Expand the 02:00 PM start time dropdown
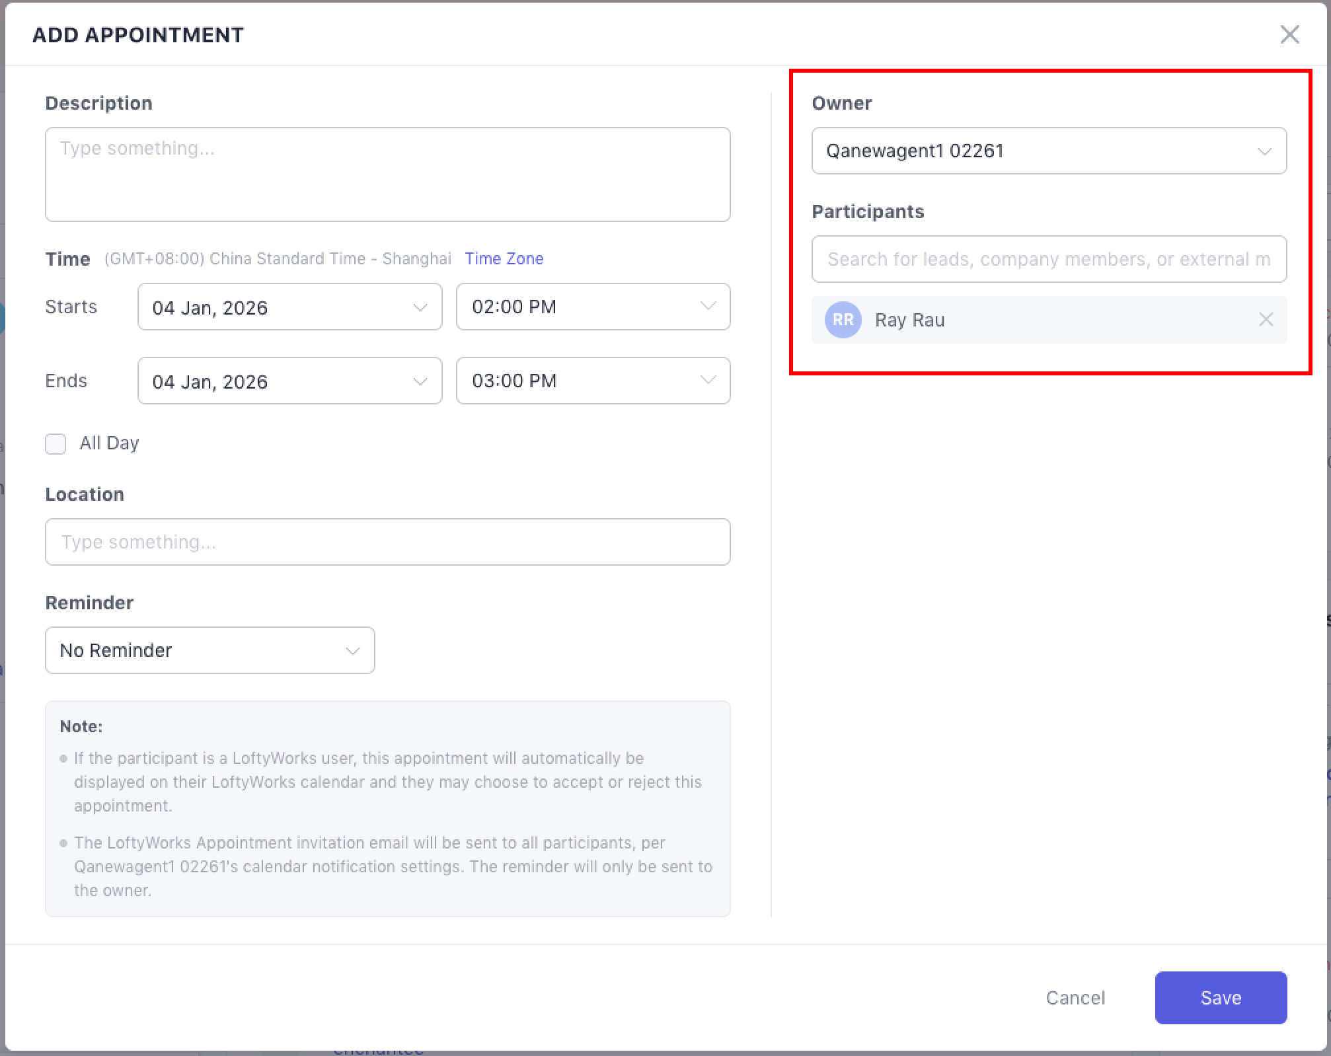 [592, 307]
